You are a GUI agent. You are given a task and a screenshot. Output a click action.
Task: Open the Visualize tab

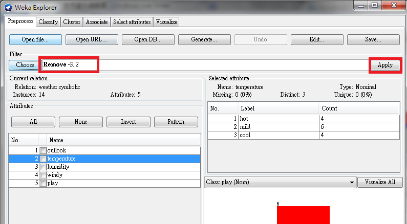(166, 22)
